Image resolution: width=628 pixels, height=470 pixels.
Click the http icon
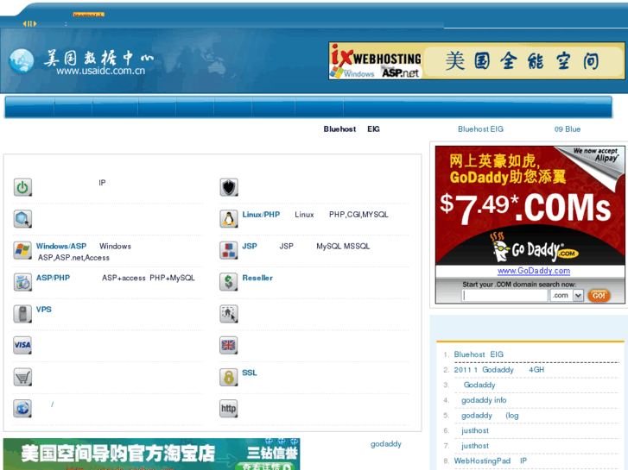click(x=229, y=409)
